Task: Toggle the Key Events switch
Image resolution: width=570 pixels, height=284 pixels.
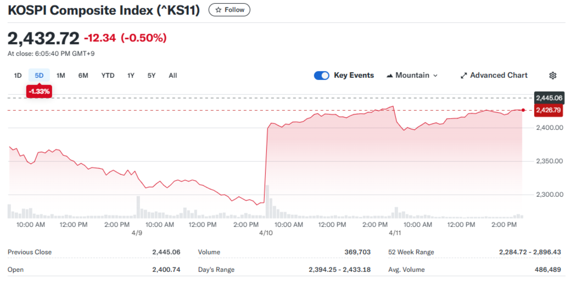Action: coord(321,76)
